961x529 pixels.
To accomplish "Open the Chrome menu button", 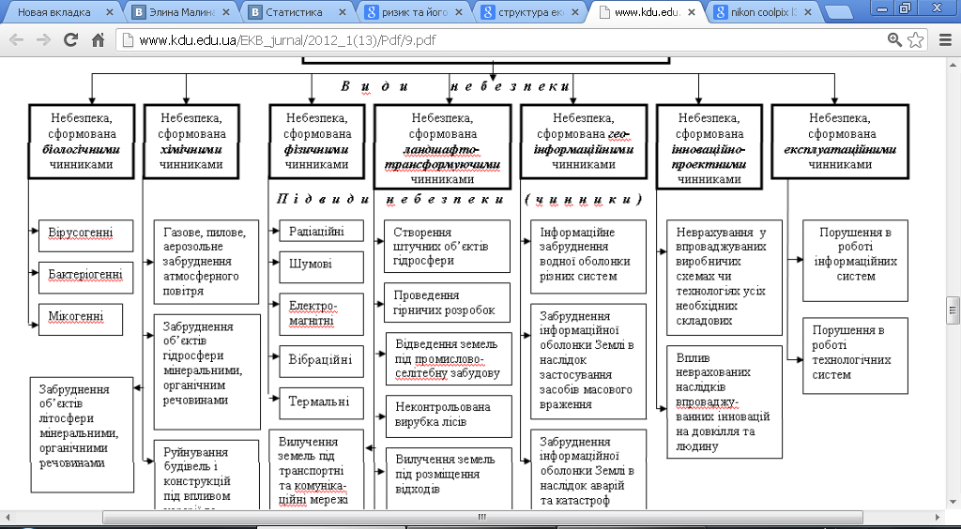I will pos(946,40).
